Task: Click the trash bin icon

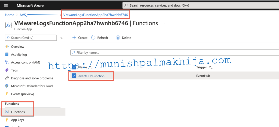Action: tap(118, 38)
